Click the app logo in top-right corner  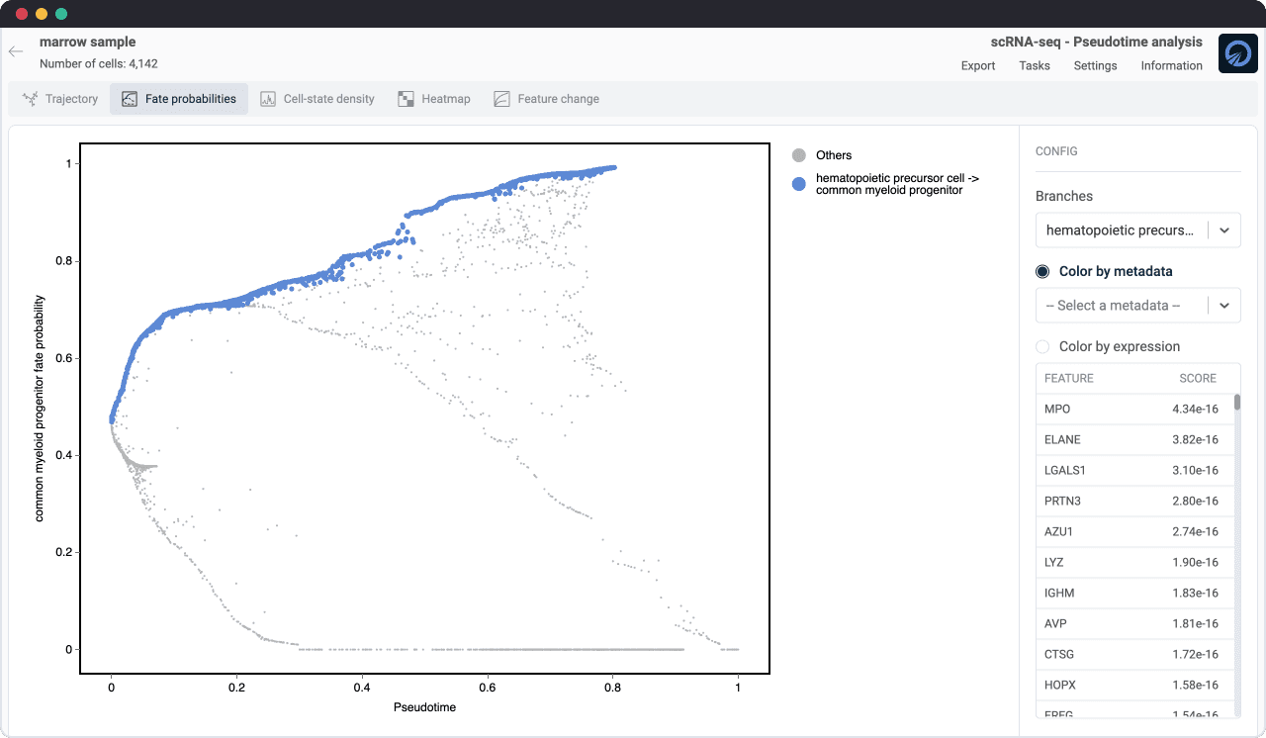pos(1237,53)
